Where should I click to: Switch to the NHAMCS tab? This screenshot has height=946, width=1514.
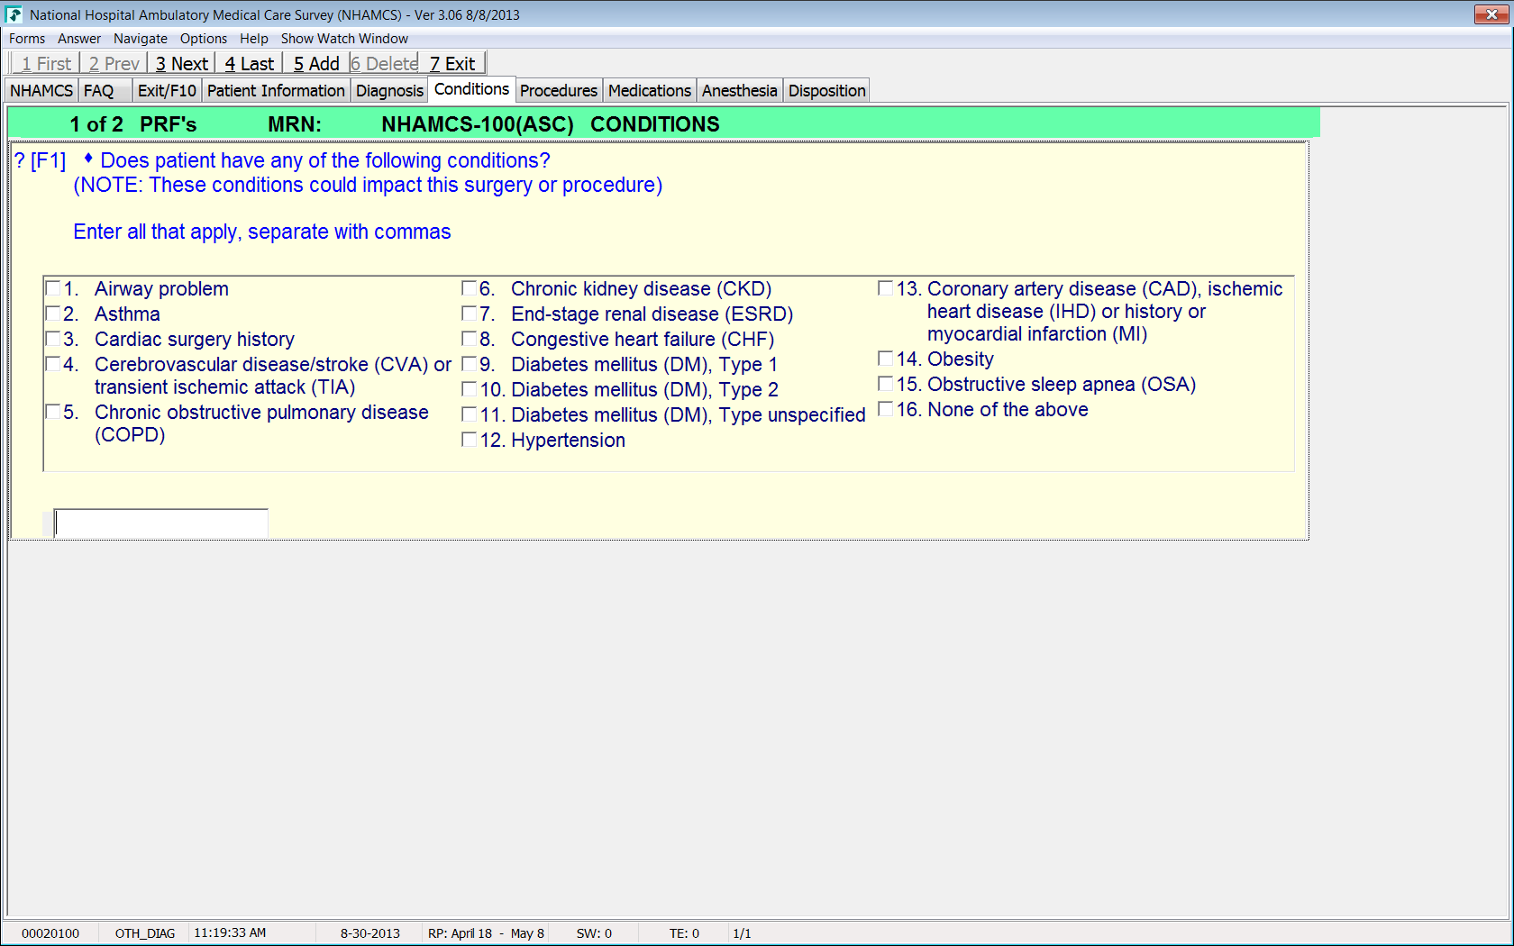click(x=41, y=91)
